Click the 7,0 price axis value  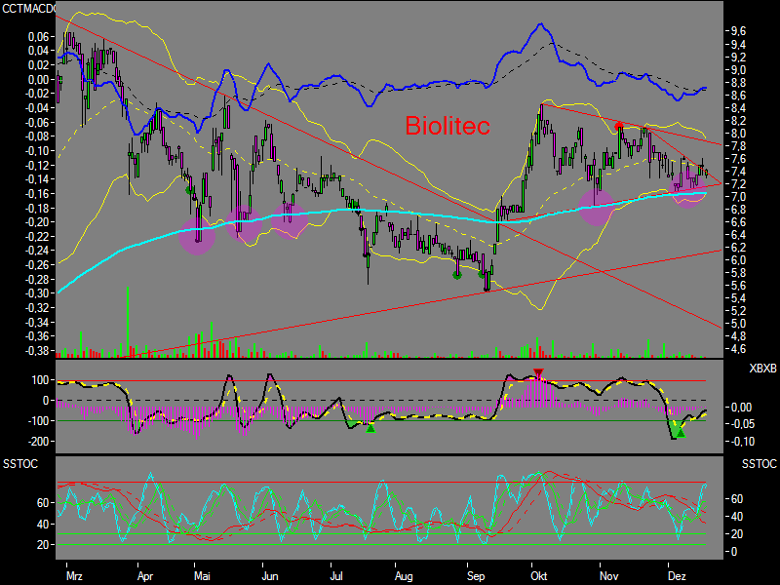click(x=739, y=197)
